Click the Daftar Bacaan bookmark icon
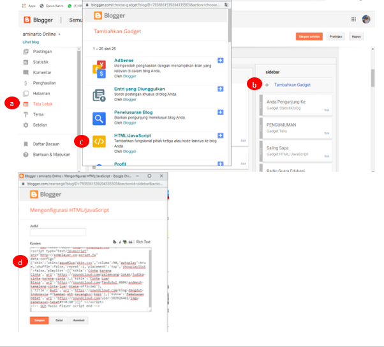The width and height of the screenshot is (384, 347). point(26,144)
